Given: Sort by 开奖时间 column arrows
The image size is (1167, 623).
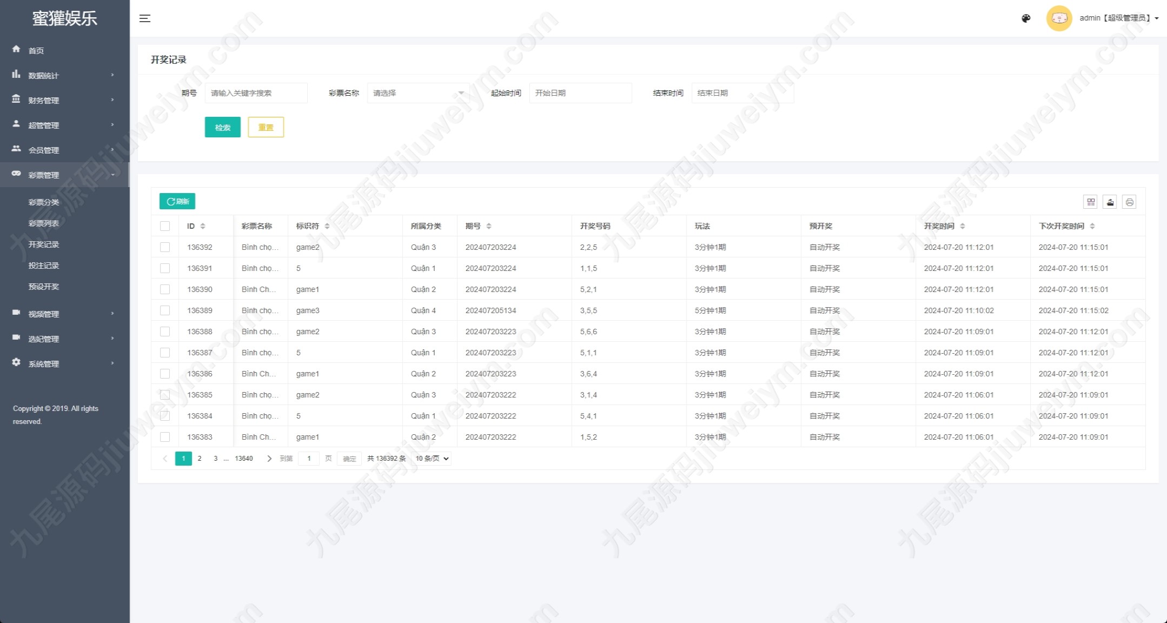Looking at the screenshot, I should coord(963,226).
